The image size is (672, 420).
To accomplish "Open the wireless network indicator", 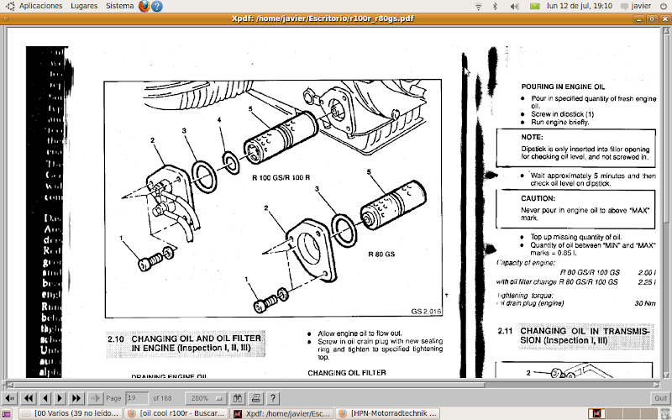I will pos(478,6).
